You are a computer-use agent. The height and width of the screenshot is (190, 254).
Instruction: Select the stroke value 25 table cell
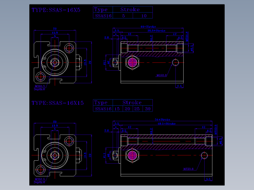point(138,109)
